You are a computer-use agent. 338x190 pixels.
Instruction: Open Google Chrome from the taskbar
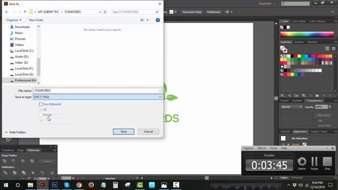click(x=79, y=185)
